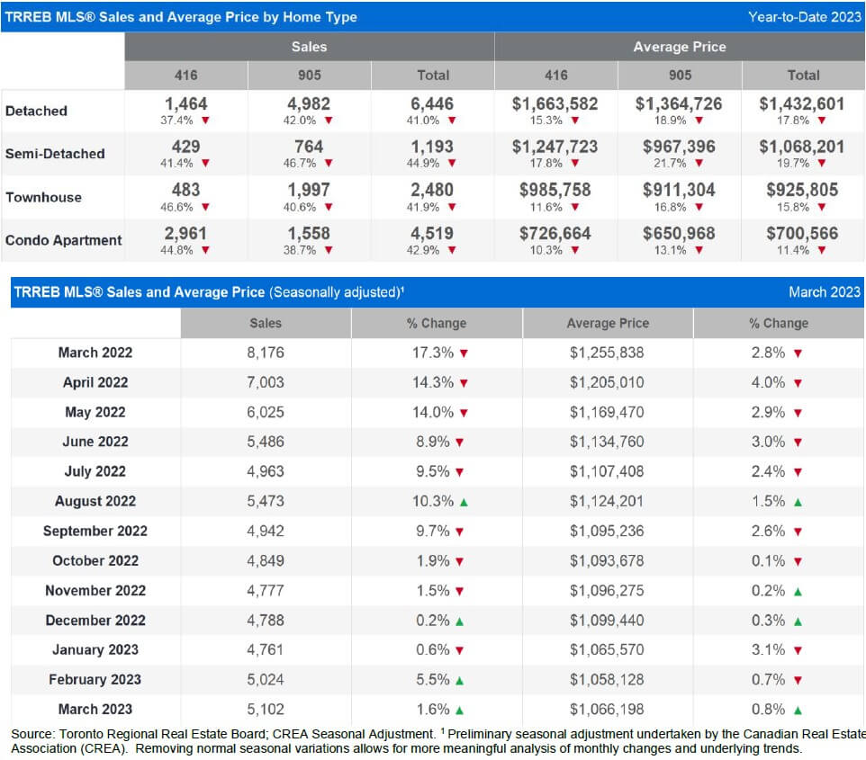Click the March 2023 sales value 5,102
This screenshot has height=760, width=866.
pyautogui.click(x=265, y=710)
